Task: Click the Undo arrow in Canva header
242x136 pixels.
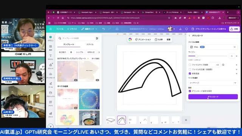Action: point(104,29)
